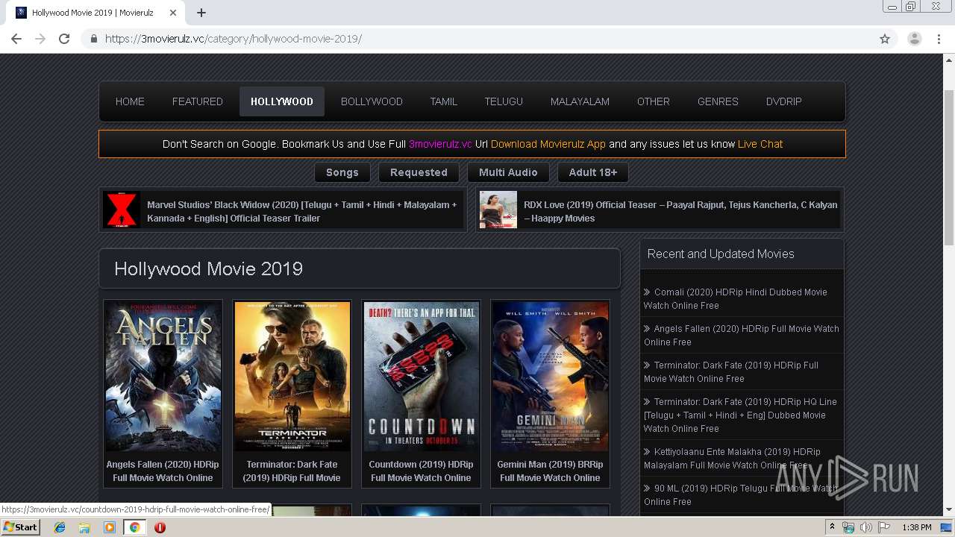Image resolution: width=955 pixels, height=537 pixels.
Task: Open the media player taskbar icon
Action: tap(110, 527)
